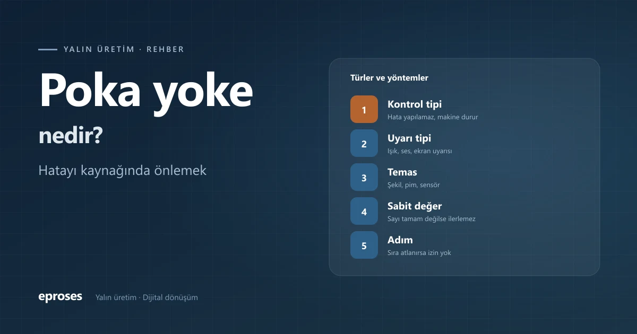Click the eproses logo text
This screenshot has width=637, height=334.
(61, 297)
